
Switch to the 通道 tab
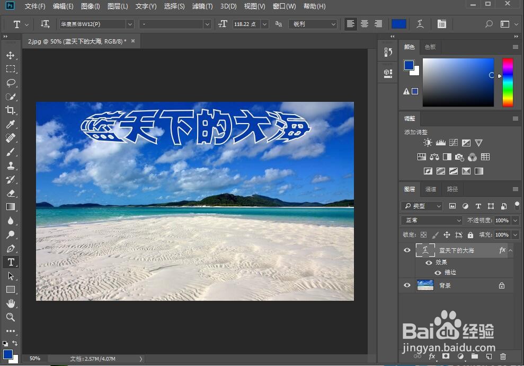pyautogui.click(x=430, y=189)
